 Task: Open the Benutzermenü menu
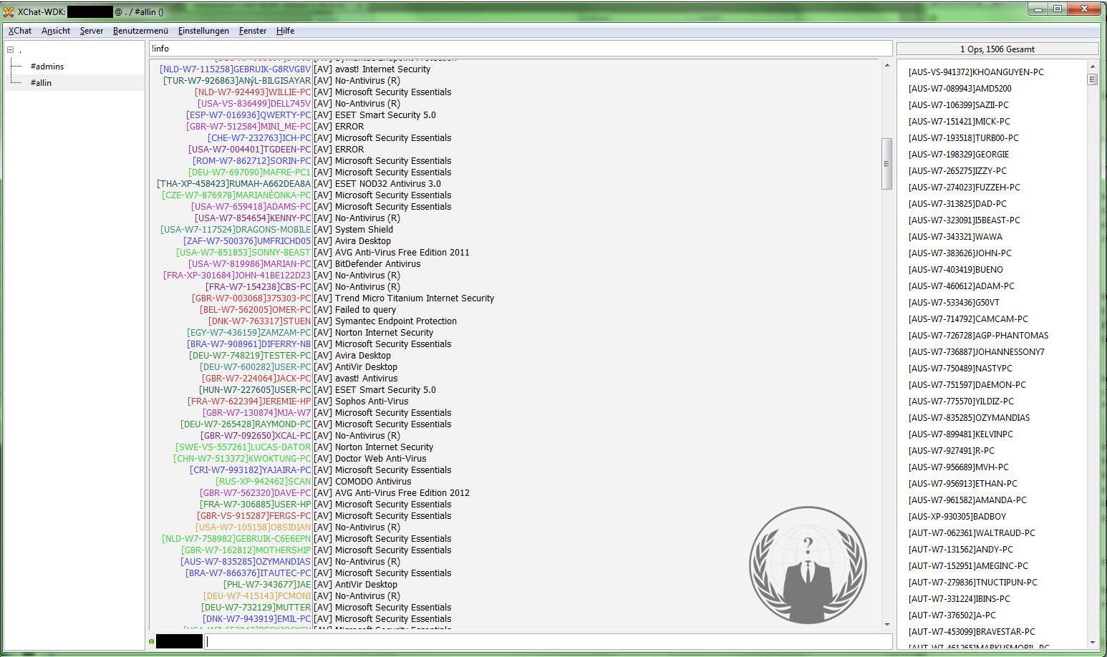point(140,31)
